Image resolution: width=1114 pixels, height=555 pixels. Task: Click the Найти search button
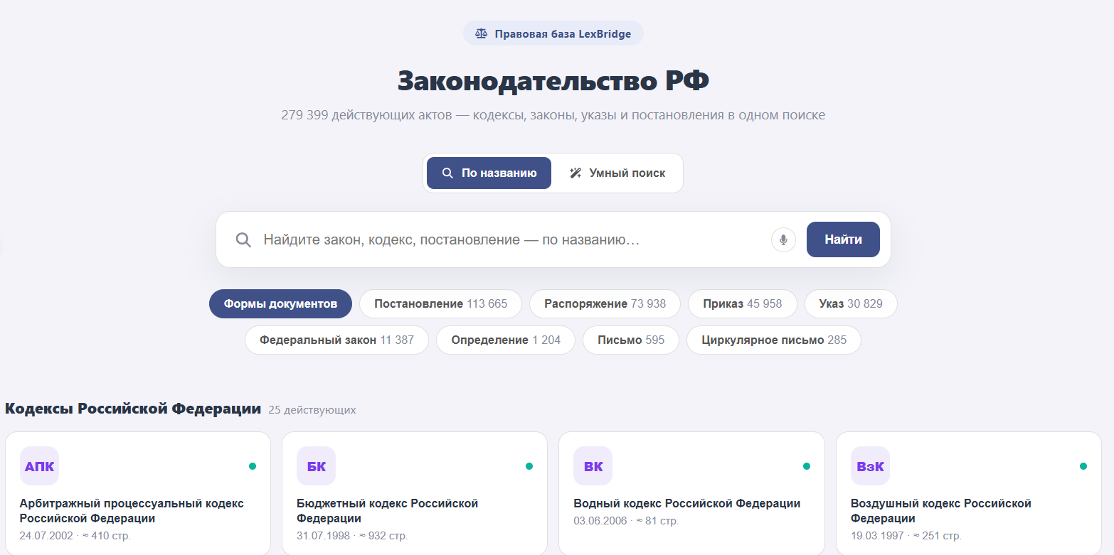[x=843, y=239]
